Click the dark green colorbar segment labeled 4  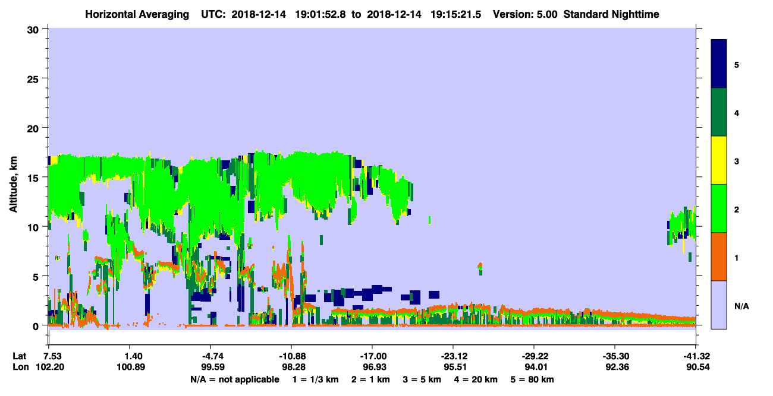[x=719, y=112]
